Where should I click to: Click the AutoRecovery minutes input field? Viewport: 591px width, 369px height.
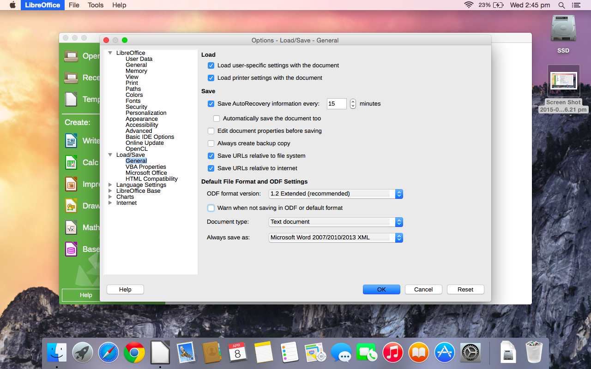(337, 104)
